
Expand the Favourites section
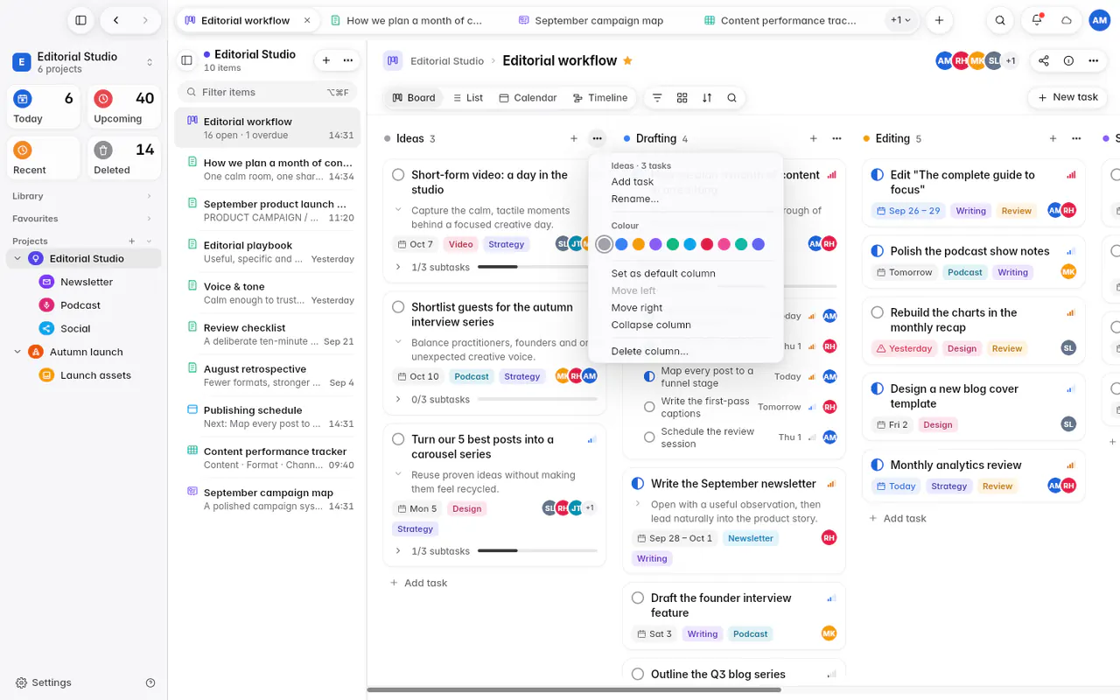[83, 219]
